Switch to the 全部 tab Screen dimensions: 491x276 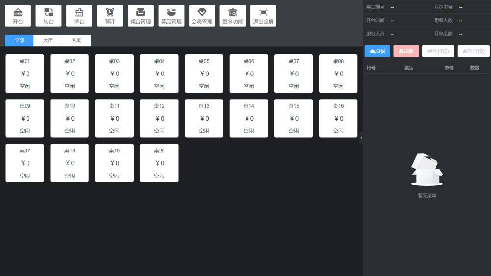tap(19, 40)
